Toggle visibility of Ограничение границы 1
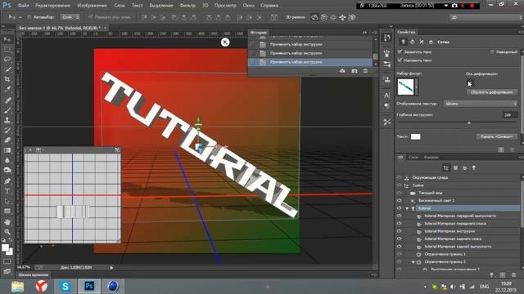 point(399,254)
